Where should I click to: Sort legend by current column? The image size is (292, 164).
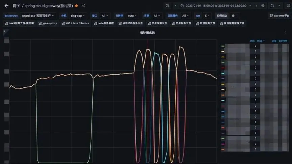pos(283,41)
